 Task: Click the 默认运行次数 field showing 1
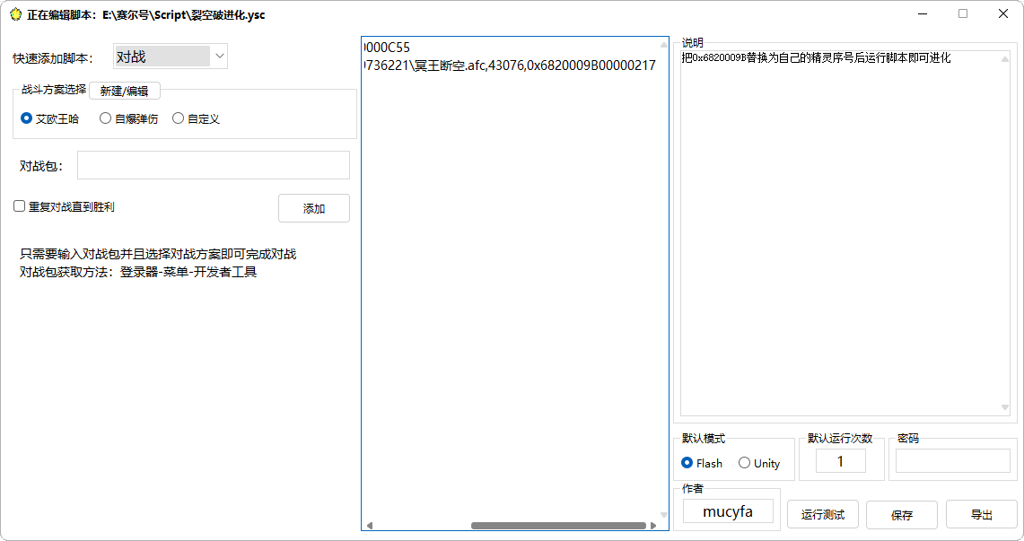[x=841, y=461]
